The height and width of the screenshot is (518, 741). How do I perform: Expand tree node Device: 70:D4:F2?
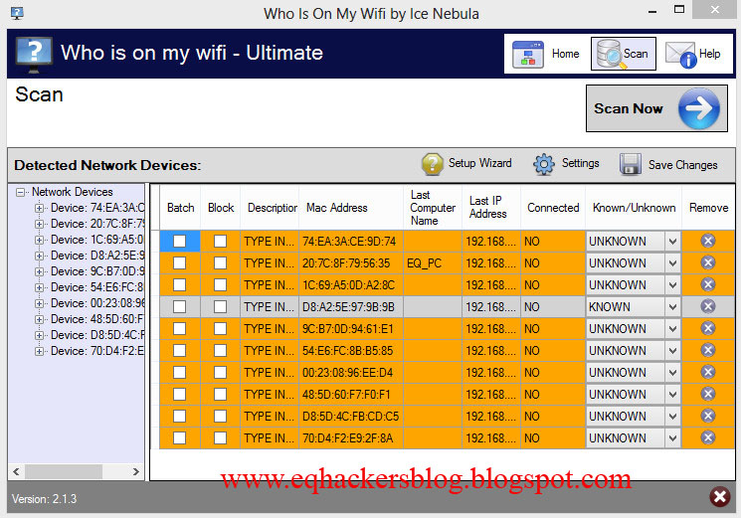point(39,351)
